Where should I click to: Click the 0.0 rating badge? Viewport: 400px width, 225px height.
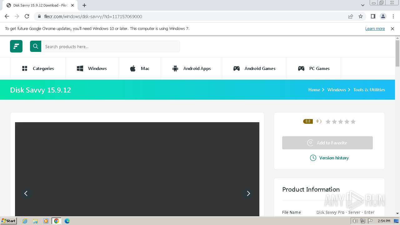click(308, 121)
